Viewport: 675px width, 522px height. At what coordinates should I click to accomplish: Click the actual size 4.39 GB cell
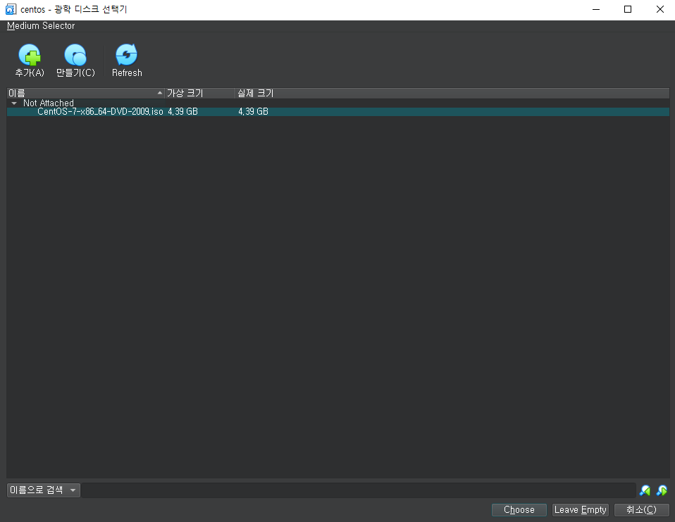click(253, 112)
